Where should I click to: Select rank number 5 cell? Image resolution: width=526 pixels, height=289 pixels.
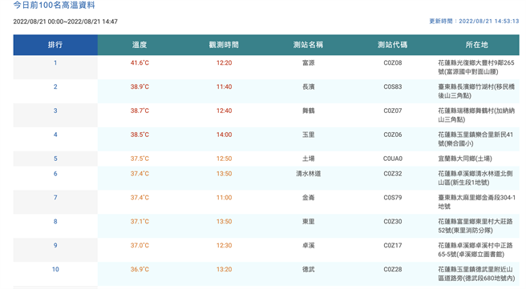(x=55, y=159)
